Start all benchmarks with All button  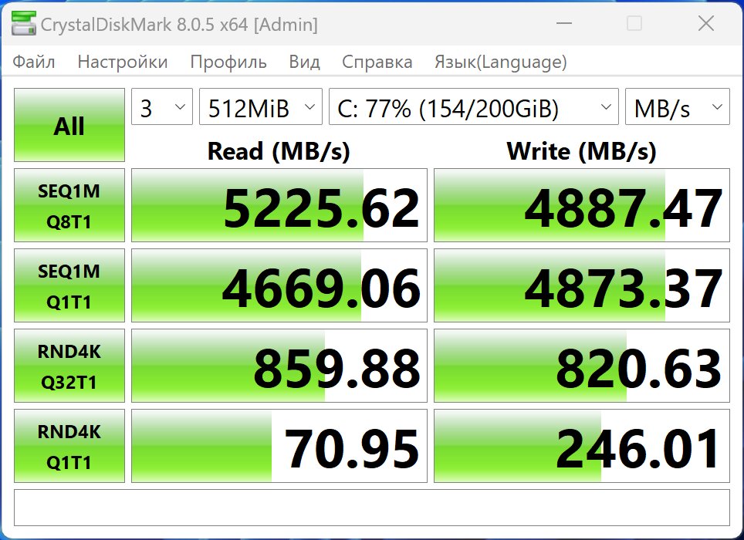pyautogui.click(x=69, y=125)
